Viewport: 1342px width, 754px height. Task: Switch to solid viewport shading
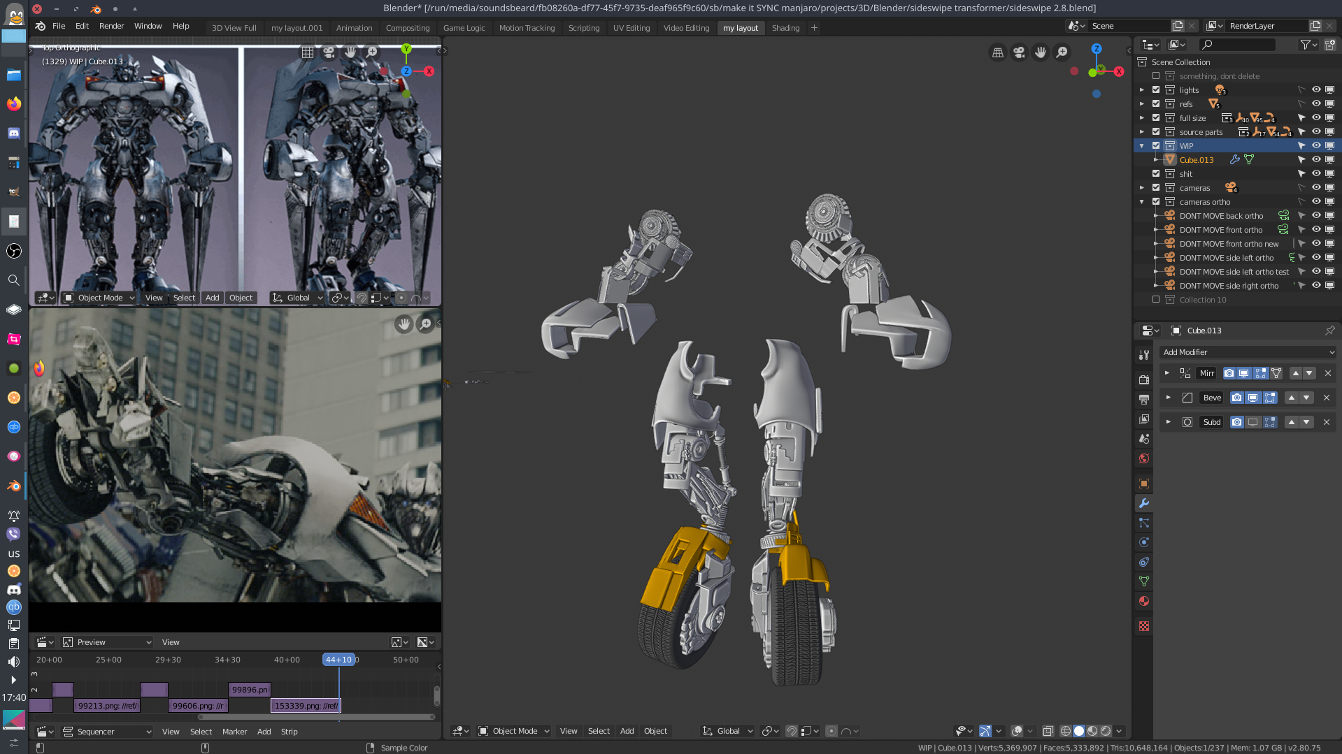tap(1079, 731)
